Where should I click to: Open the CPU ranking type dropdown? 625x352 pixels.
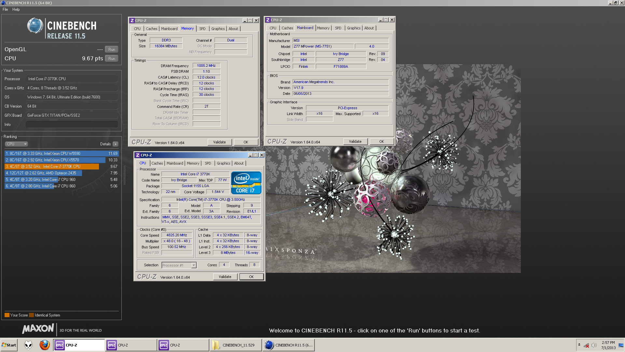coord(16,144)
